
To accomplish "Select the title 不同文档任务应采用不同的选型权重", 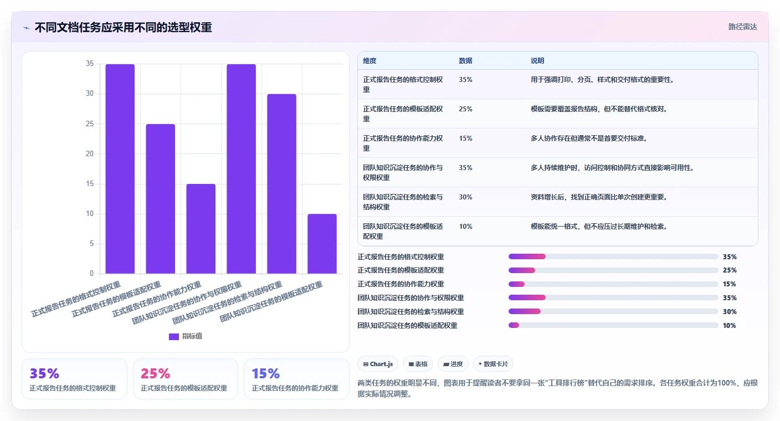I will coord(123,27).
